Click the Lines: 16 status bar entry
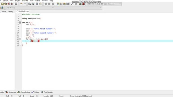Screen dimensions: 173x97 pyautogui.click(x=34, y=96)
